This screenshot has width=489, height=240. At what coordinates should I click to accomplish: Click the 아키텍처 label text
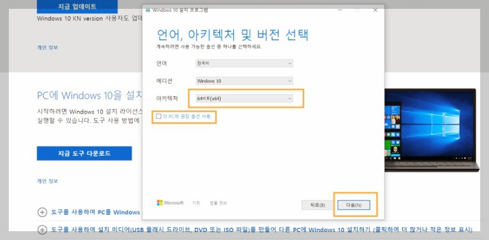[167, 98]
